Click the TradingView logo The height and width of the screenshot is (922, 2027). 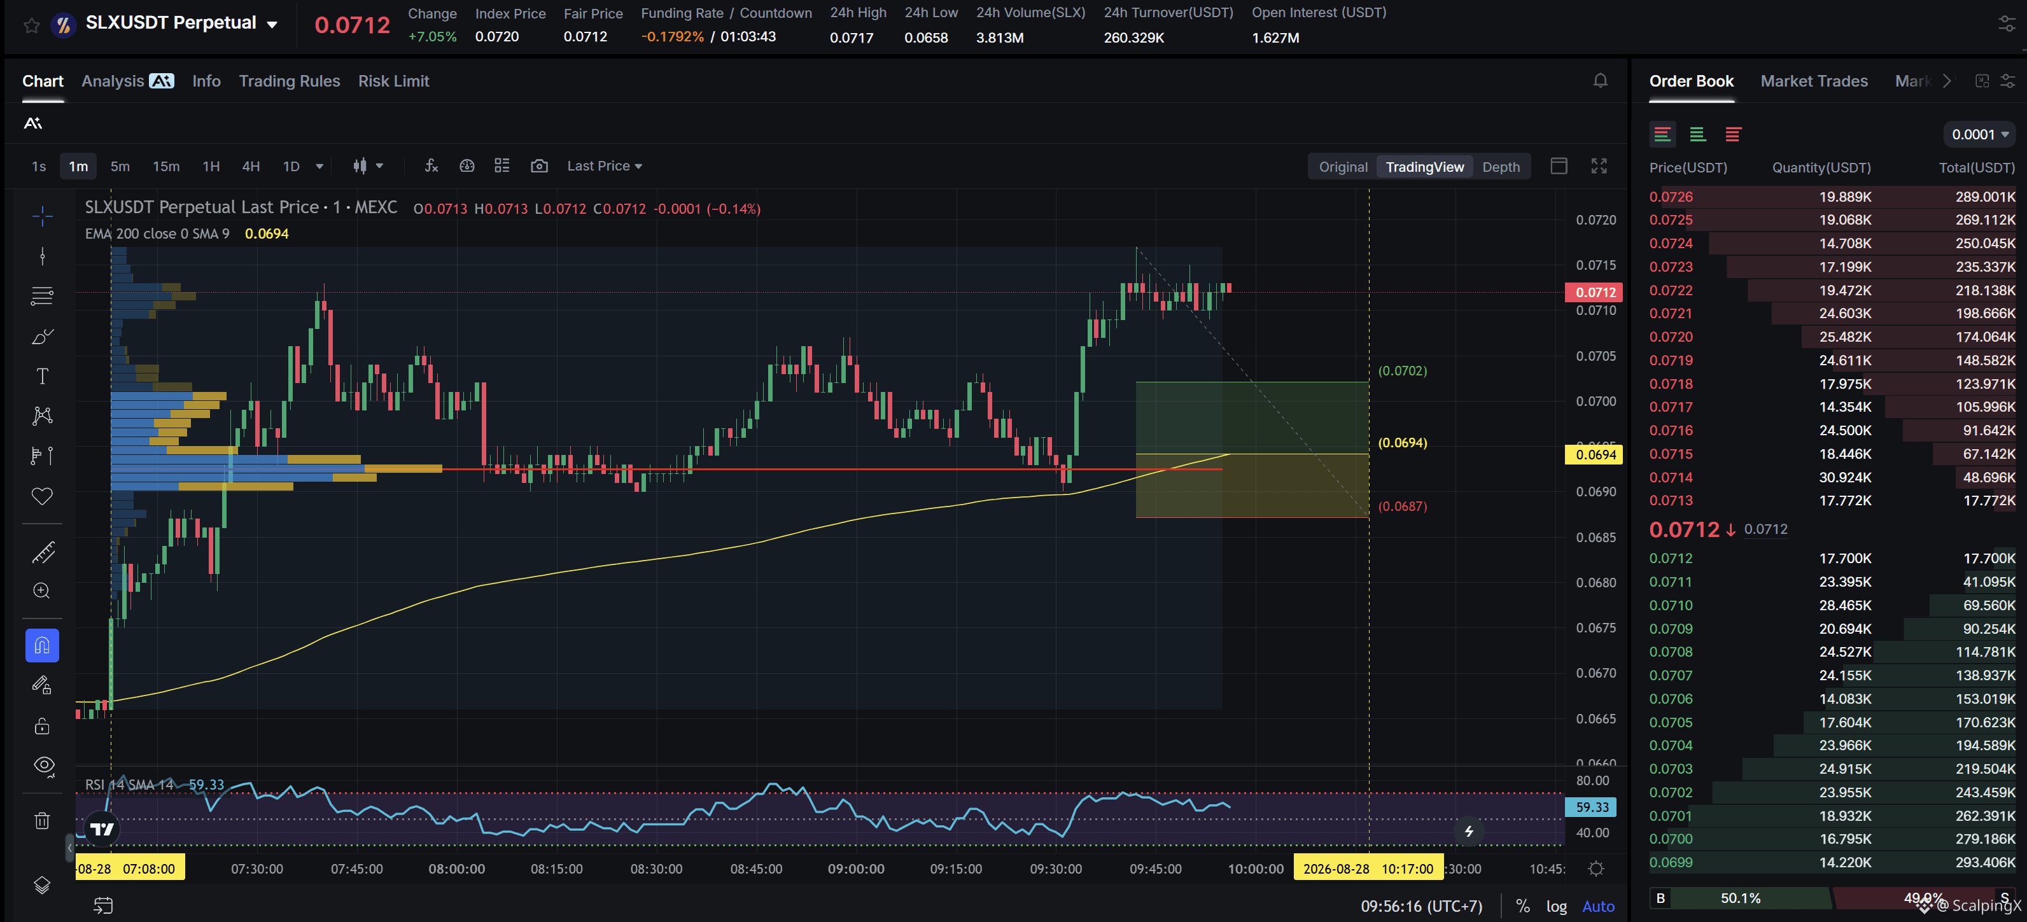pos(102,828)
